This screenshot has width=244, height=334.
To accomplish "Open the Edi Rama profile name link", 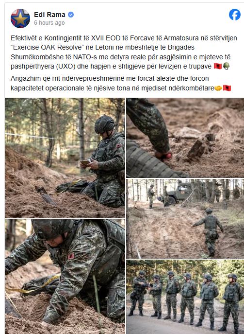I will 49,15.
